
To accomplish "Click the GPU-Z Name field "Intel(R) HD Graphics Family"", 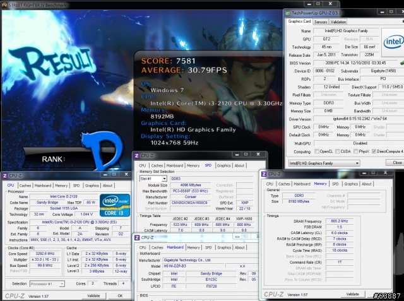I will pyautogui.click(x=346, y=31).
